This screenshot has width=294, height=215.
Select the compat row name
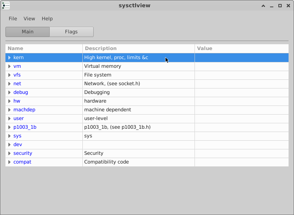click(x=22, y=162)
